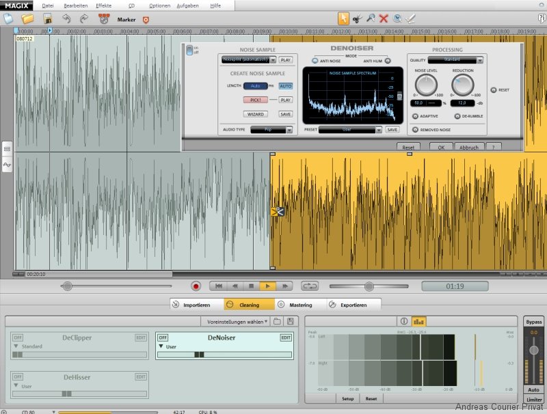Toggle loop playback mode

click(310, 286)
